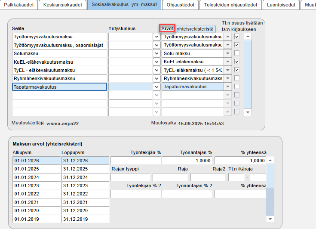
Task: Open the Tapaturmavakuutus value dropdown arrow
Action: [x=228, y=87]
